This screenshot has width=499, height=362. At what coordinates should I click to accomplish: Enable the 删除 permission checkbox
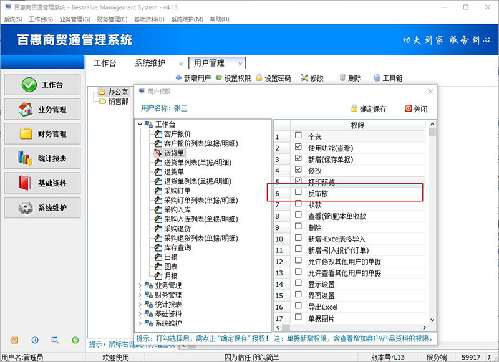pyautogui.click(x=298, y=226)
